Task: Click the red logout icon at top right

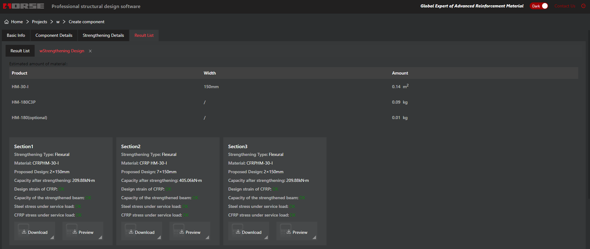Action: tap(584, 6)
